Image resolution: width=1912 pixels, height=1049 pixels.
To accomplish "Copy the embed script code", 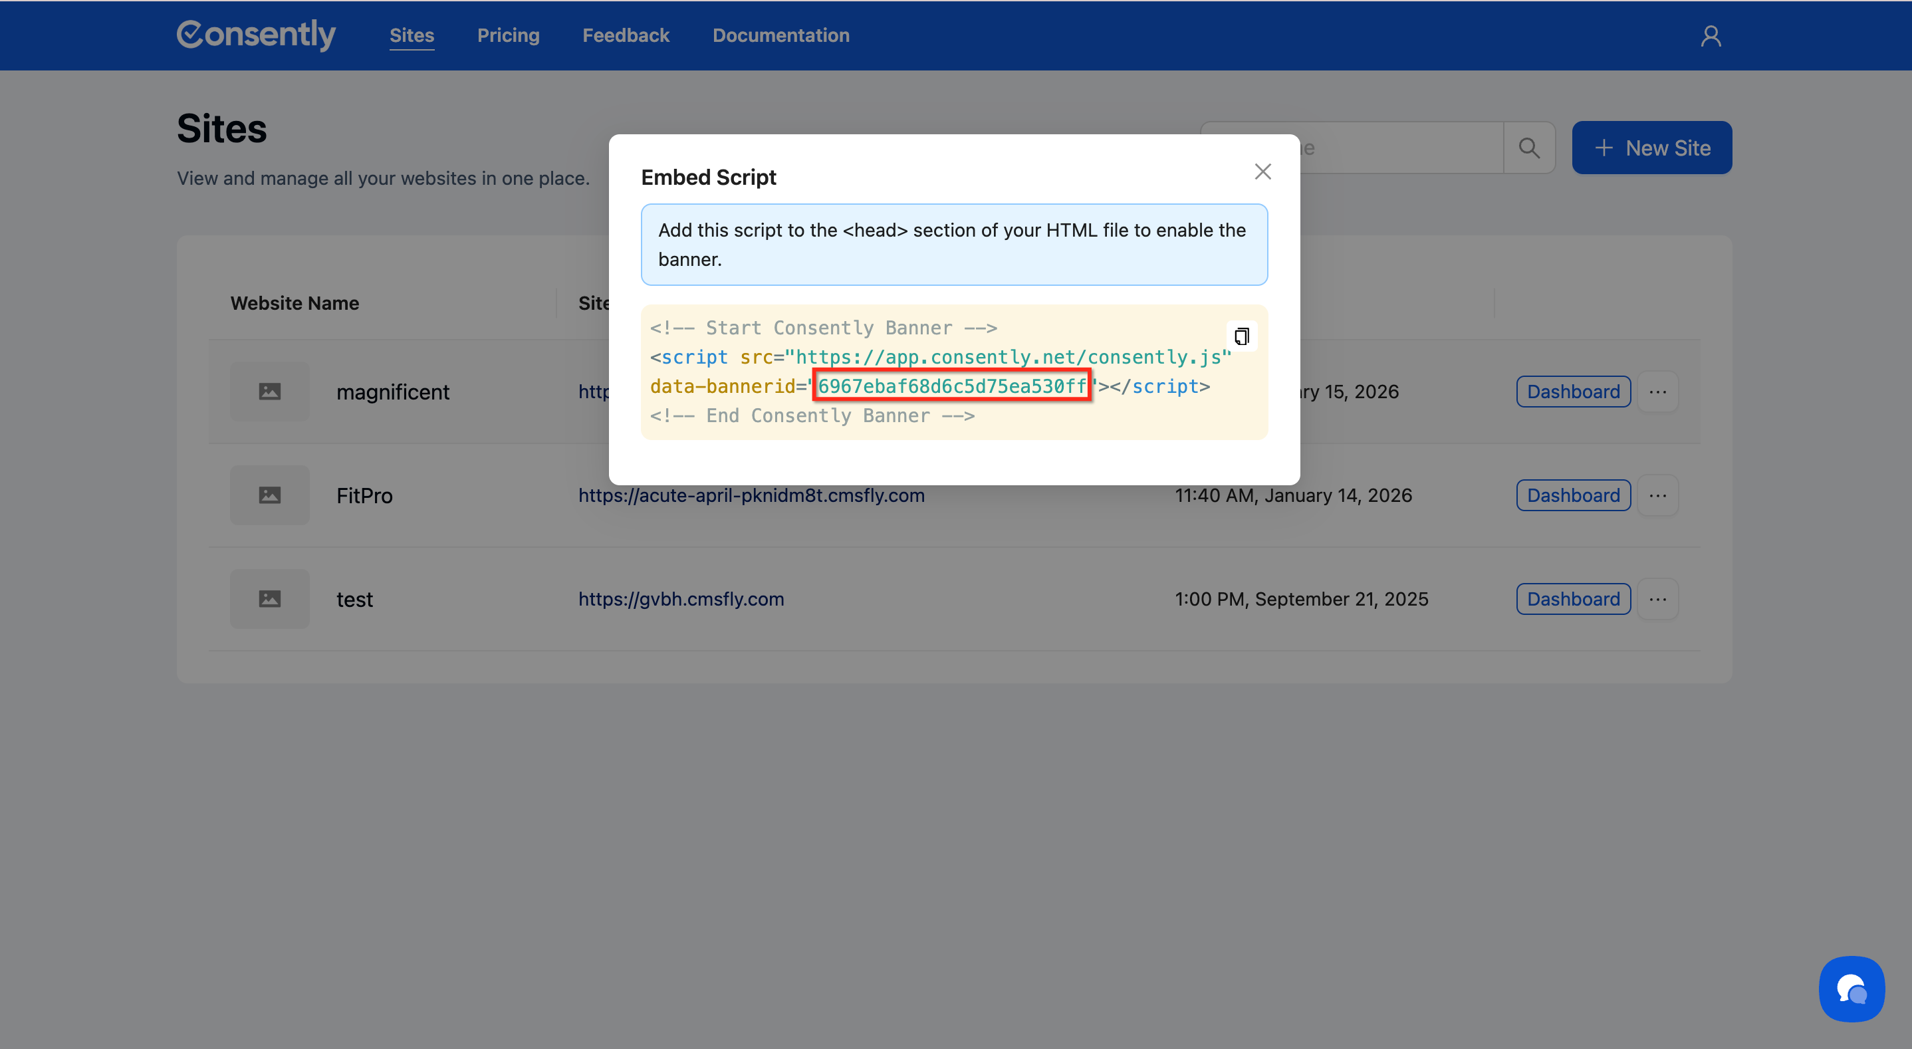I will point(1241,336).
